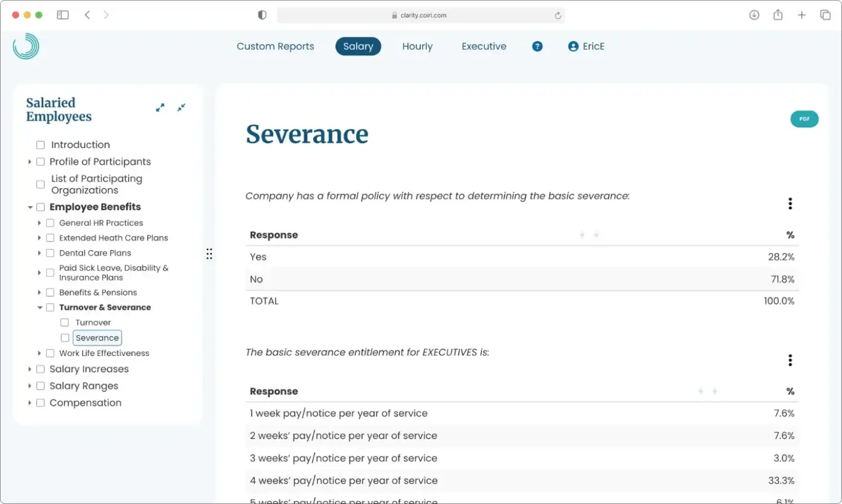Click the PDF export button
842x504 pixels.
click(x=804, y=118)
